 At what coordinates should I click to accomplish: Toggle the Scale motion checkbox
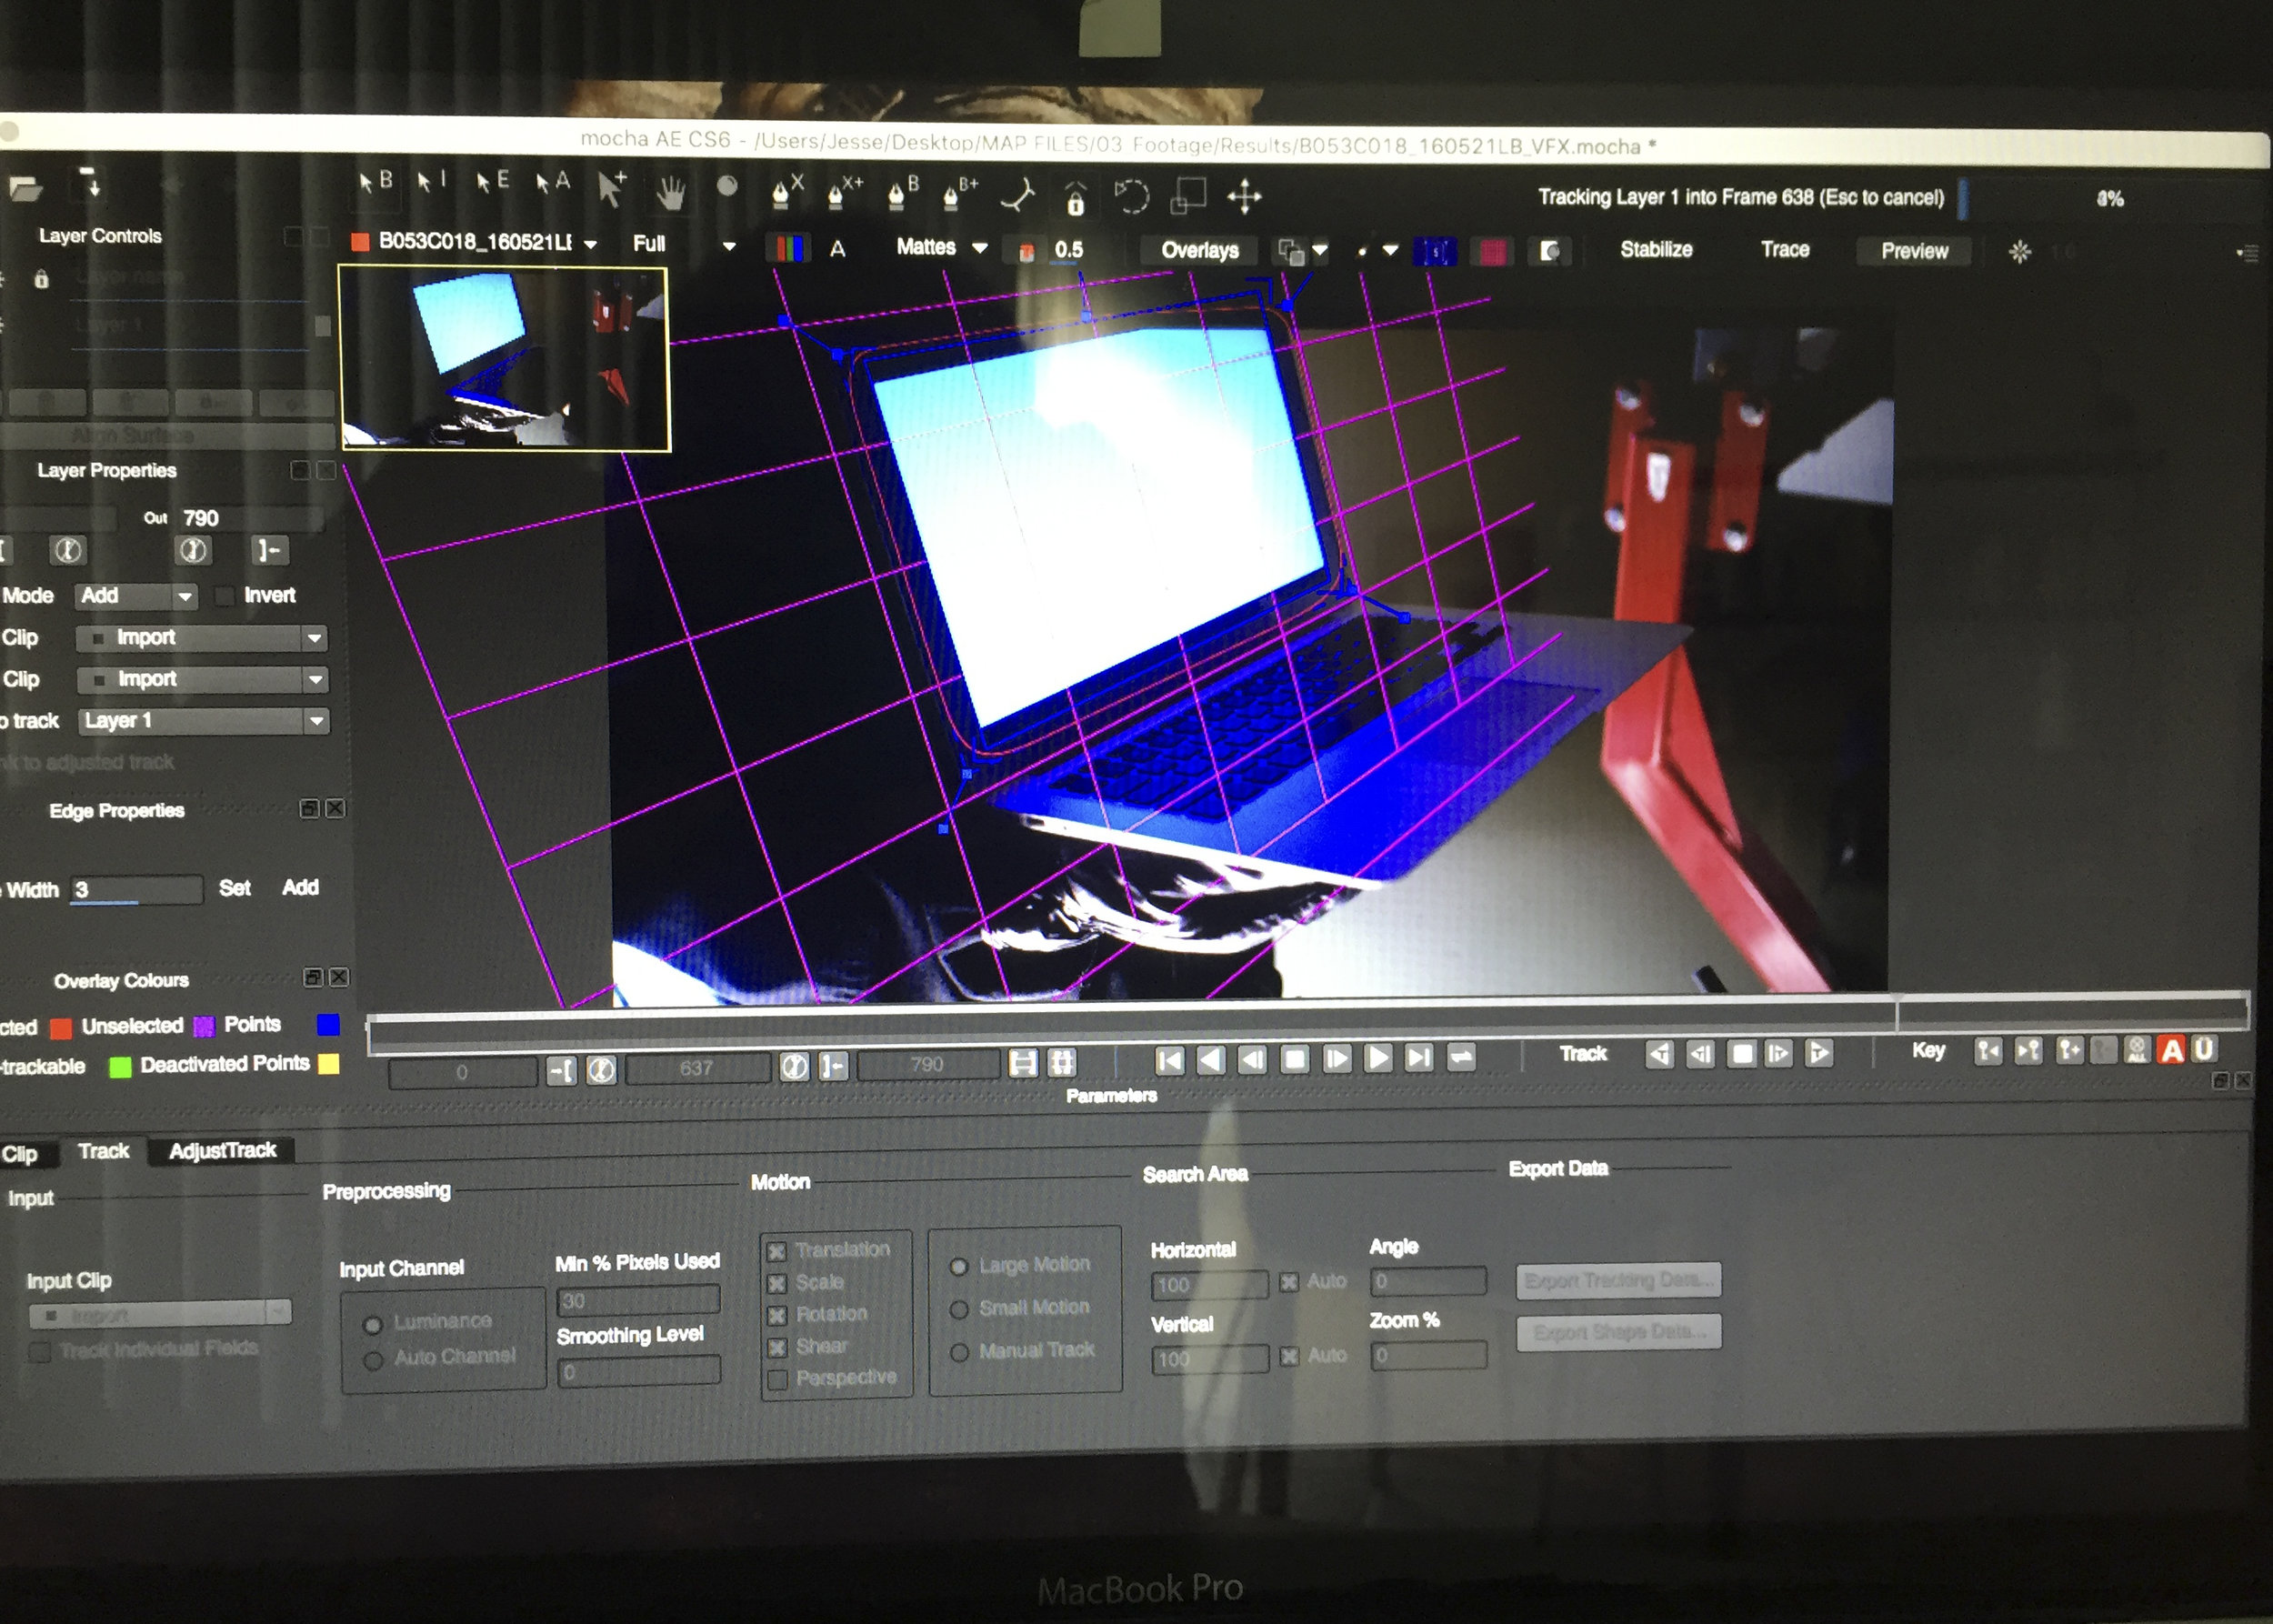(x=776, y=1283)
